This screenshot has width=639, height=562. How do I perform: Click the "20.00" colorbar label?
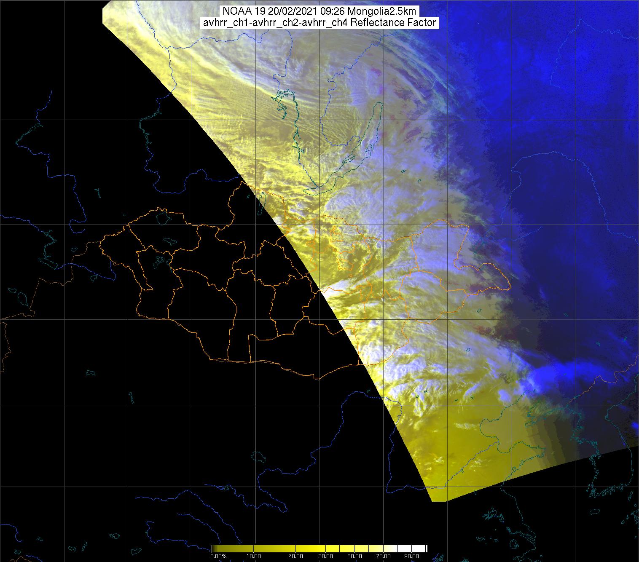295,556
